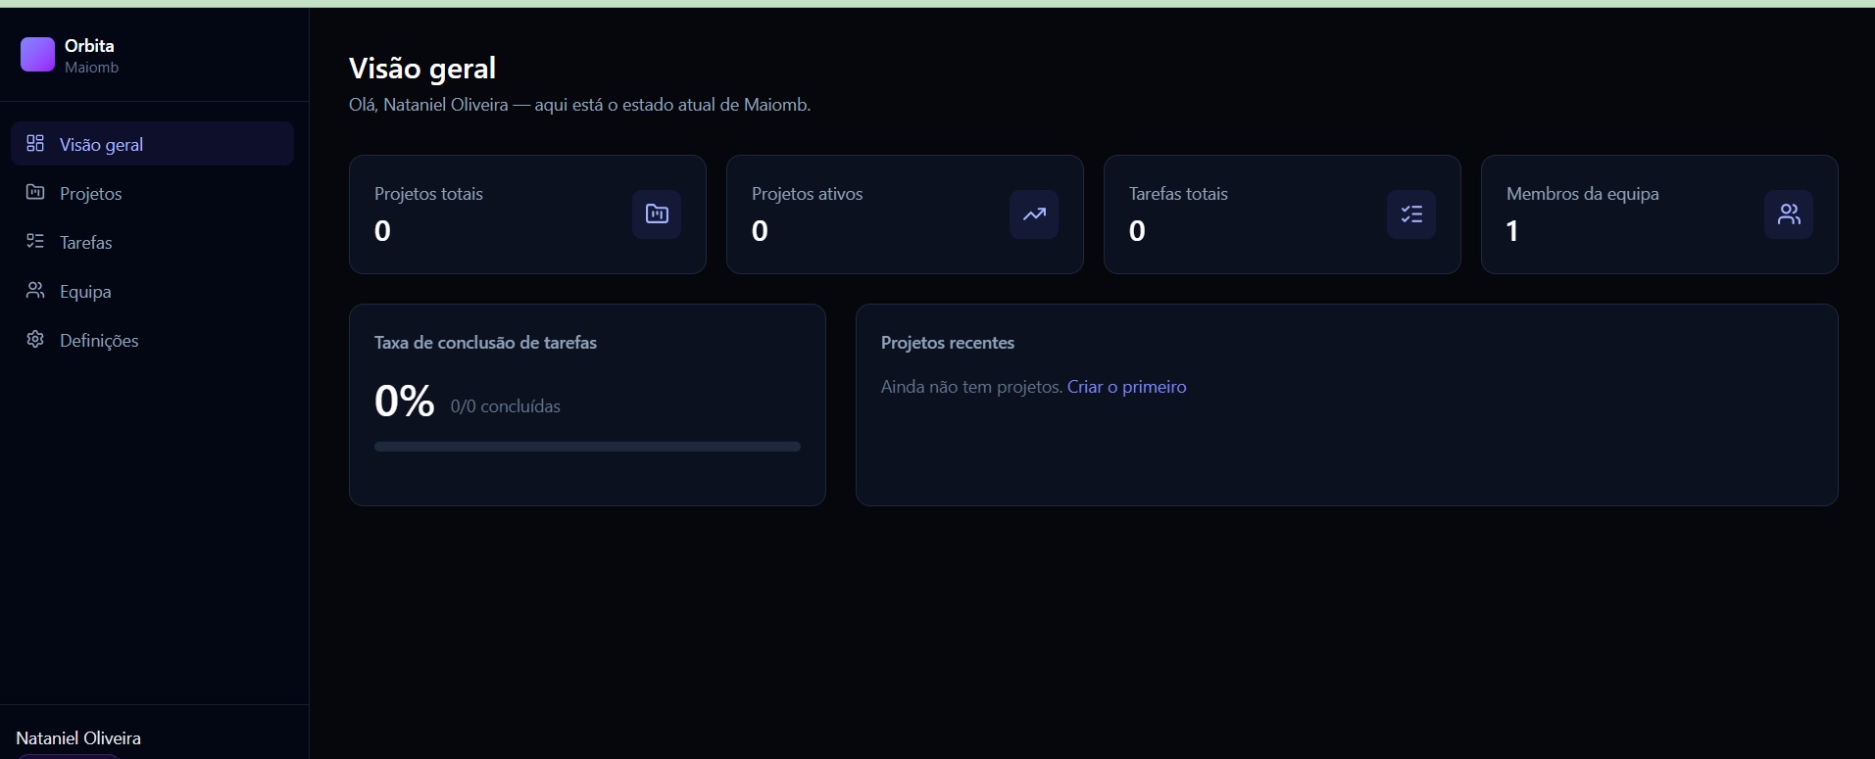The image size is (1875, 759).
Task: Click the 'Orbita' workspace name
Action: point(89,46)
